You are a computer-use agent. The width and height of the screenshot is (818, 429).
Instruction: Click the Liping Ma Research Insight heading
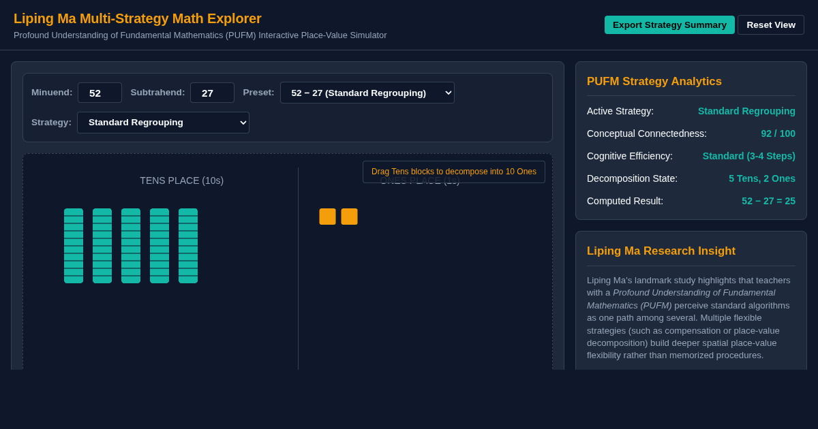661,251
